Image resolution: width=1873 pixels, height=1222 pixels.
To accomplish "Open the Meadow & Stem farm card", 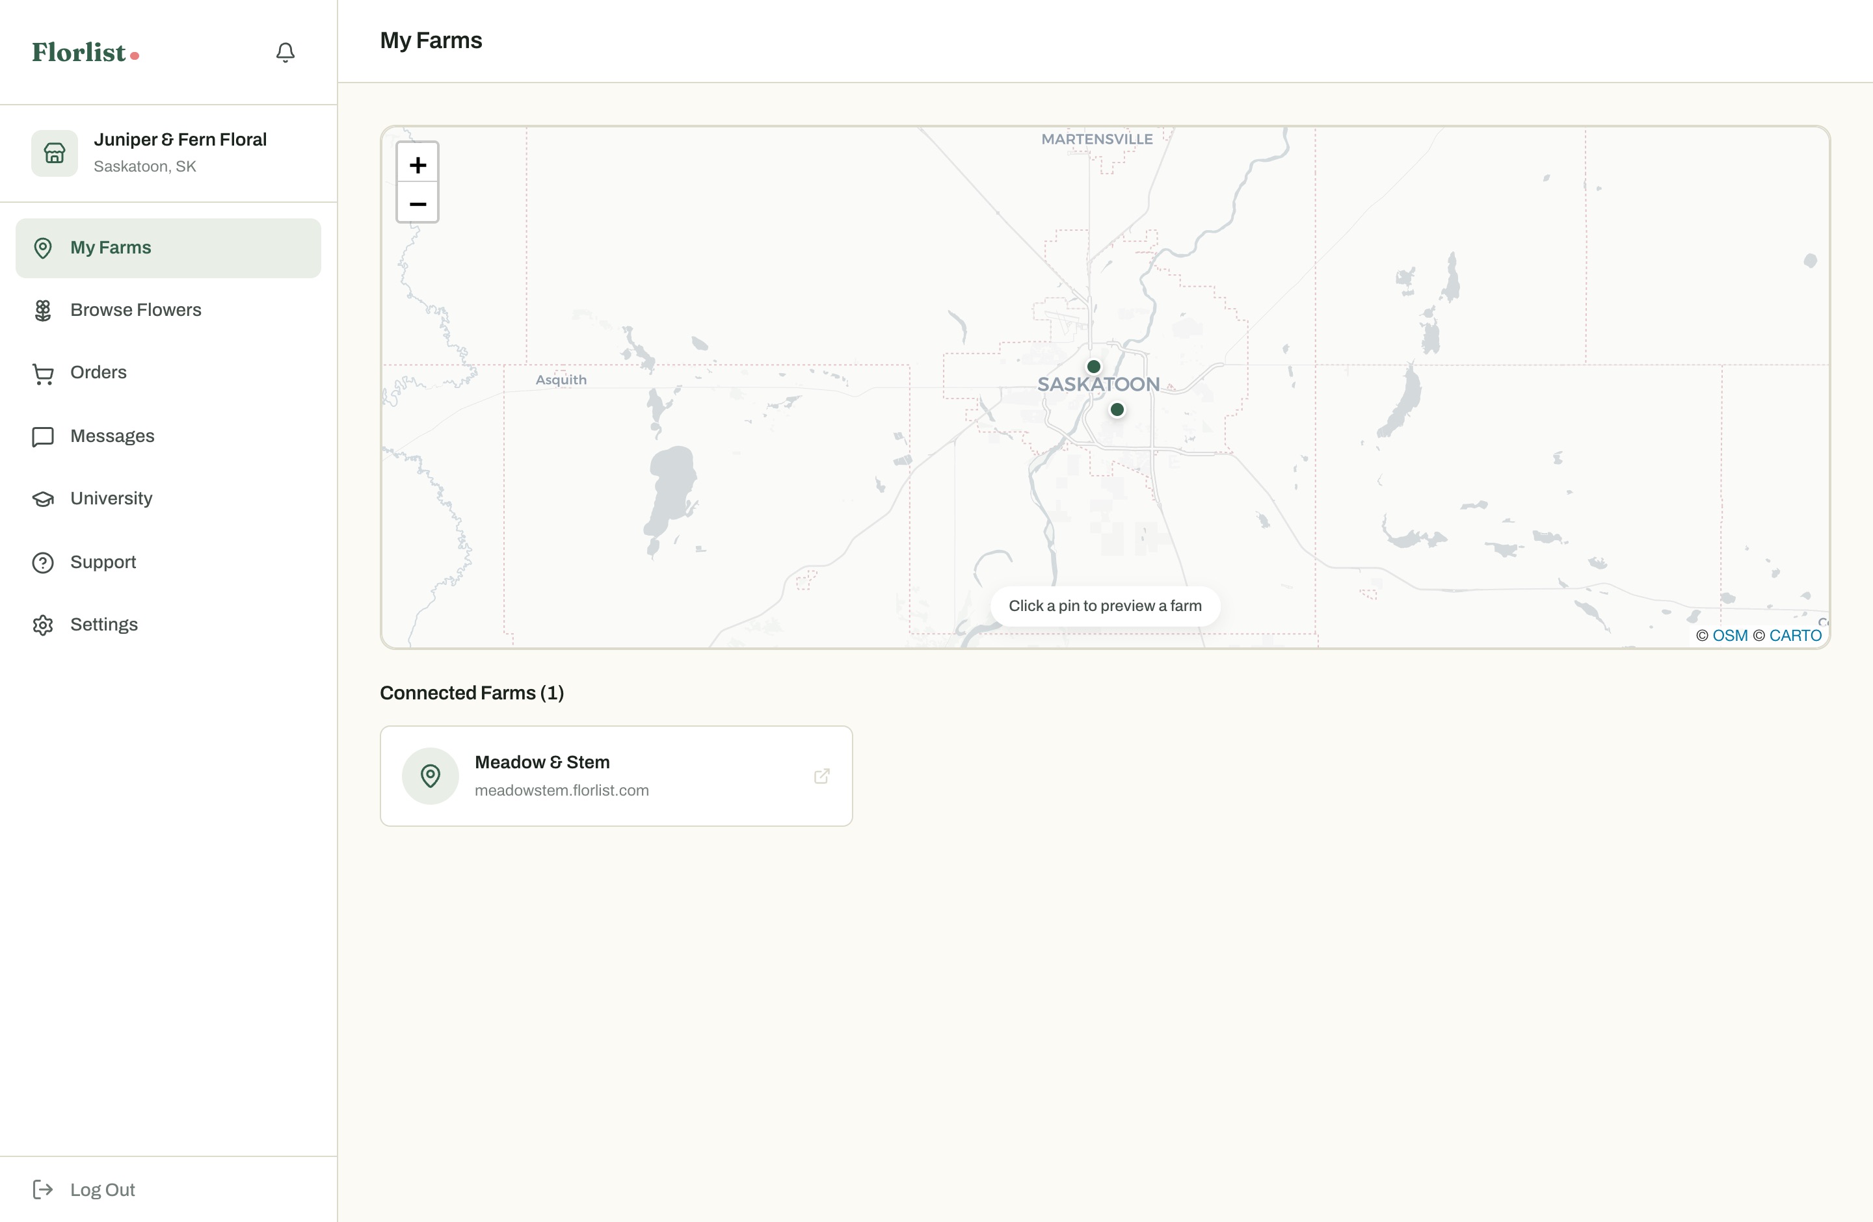I will (x=615, y=775).
